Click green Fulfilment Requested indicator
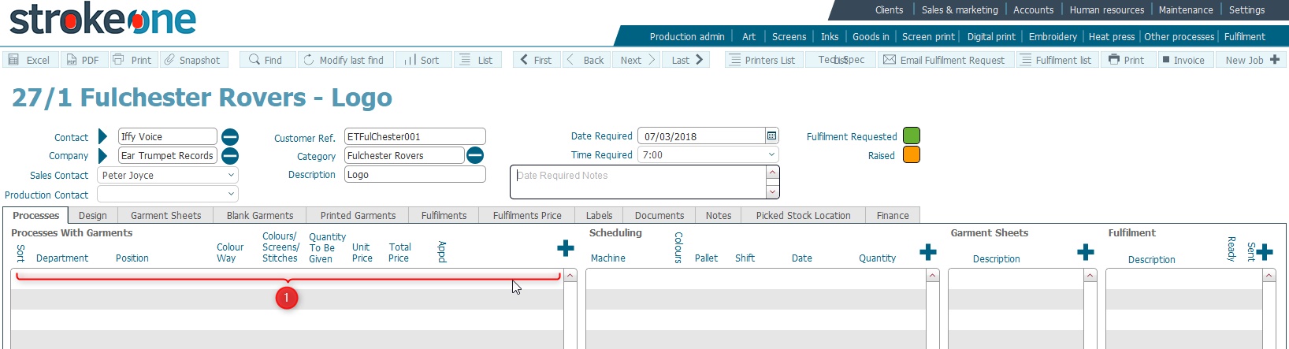The image size is (1289, 349). [x=911, y=136]
